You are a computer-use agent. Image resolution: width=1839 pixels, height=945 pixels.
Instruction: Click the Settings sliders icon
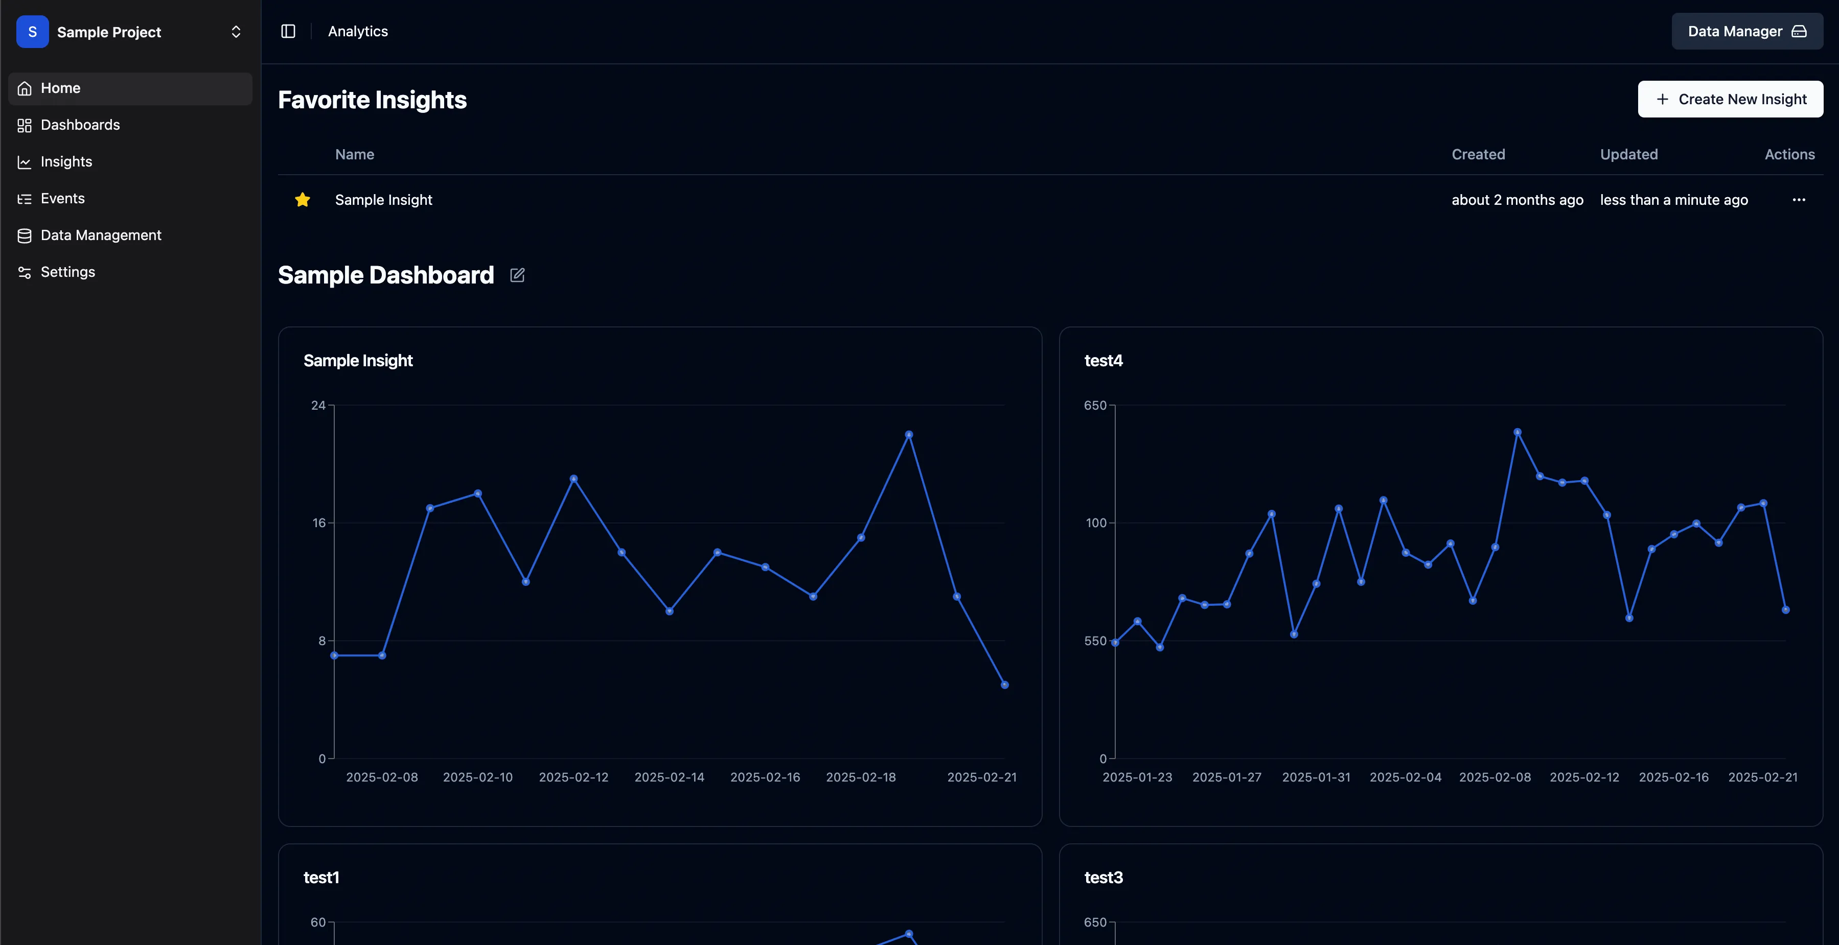24,272
